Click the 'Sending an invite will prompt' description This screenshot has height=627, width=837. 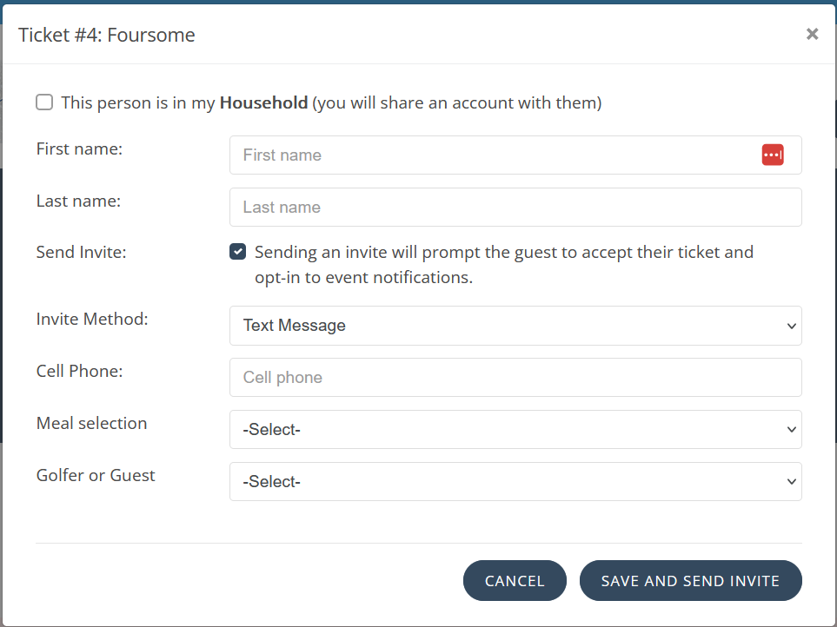point(504,253)
